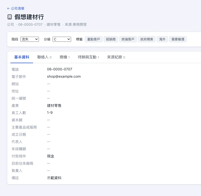Click the email shop@example.com
Screen dimensions: 201x196
pos(64,77)
